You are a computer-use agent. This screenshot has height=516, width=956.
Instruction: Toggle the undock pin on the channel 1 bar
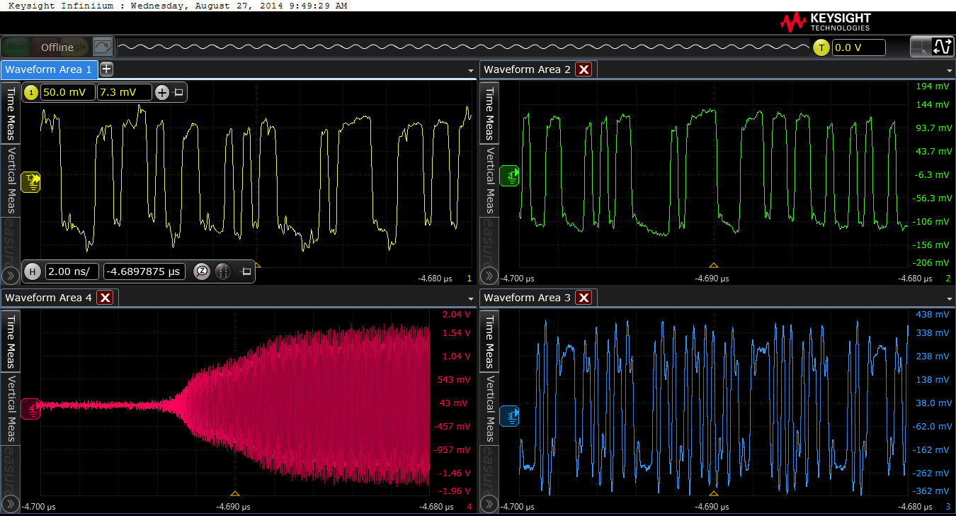pyautogui.click(x=179, y=92)
